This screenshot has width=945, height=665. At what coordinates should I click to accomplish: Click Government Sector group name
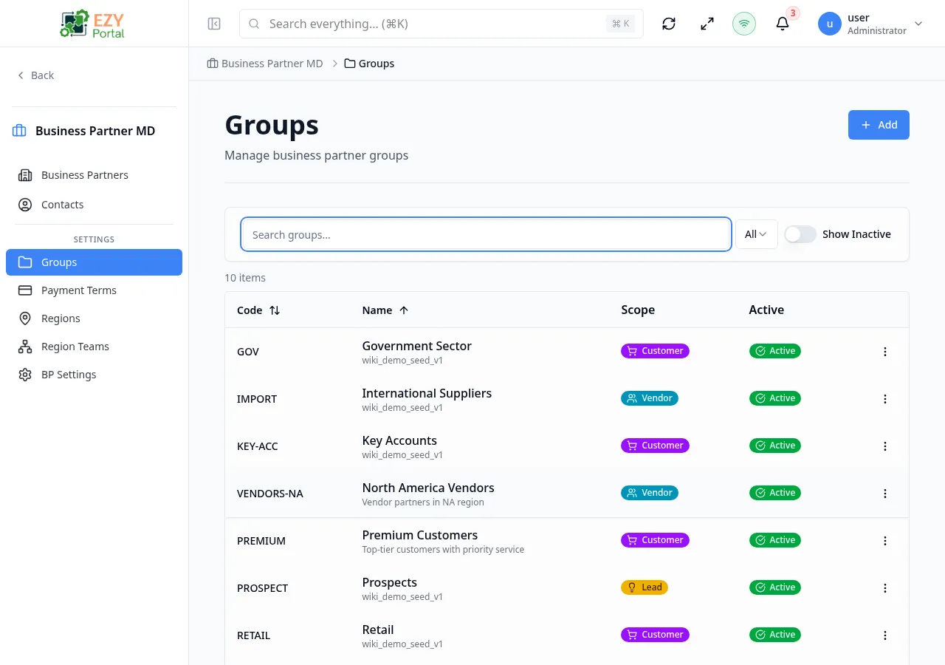point(416,346)
